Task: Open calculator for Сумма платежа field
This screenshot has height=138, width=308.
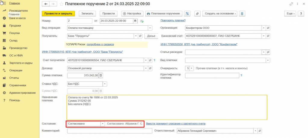Action: click(100, 75)
